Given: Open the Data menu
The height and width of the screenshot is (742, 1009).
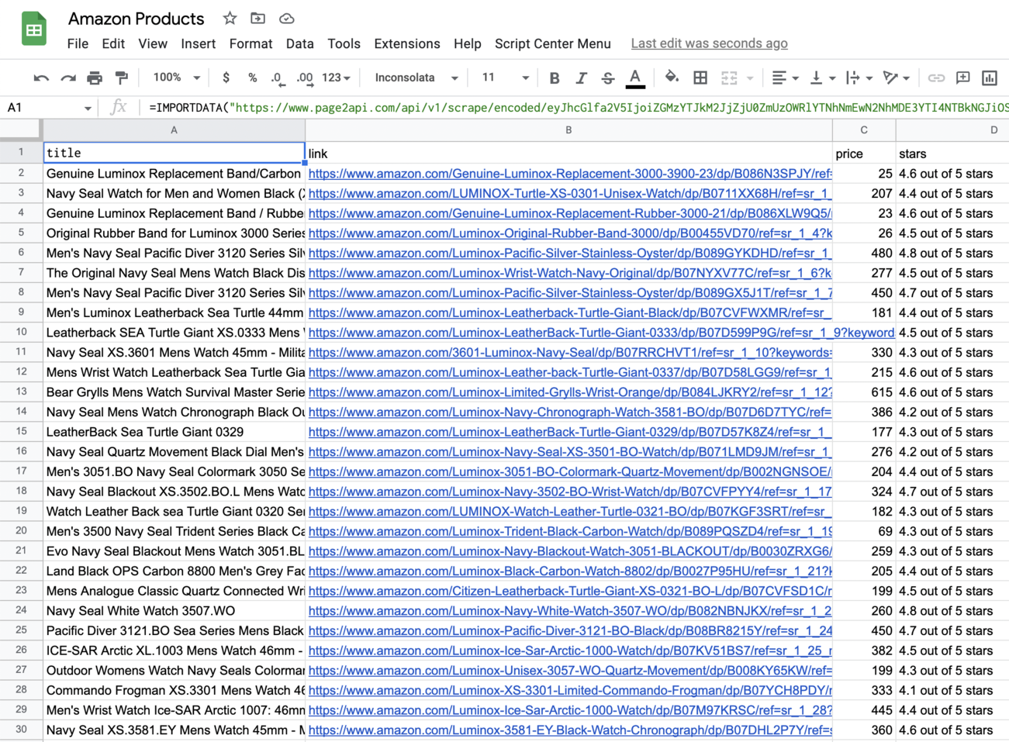Looking at the screenshot, I should pos(299,43).
